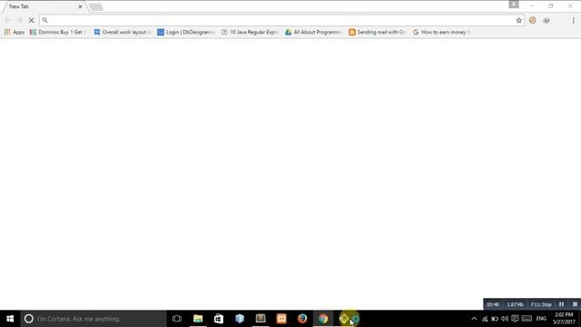Stop the screen recording with square button
This screenshot has width=581, height=327.
coord(575,304)
